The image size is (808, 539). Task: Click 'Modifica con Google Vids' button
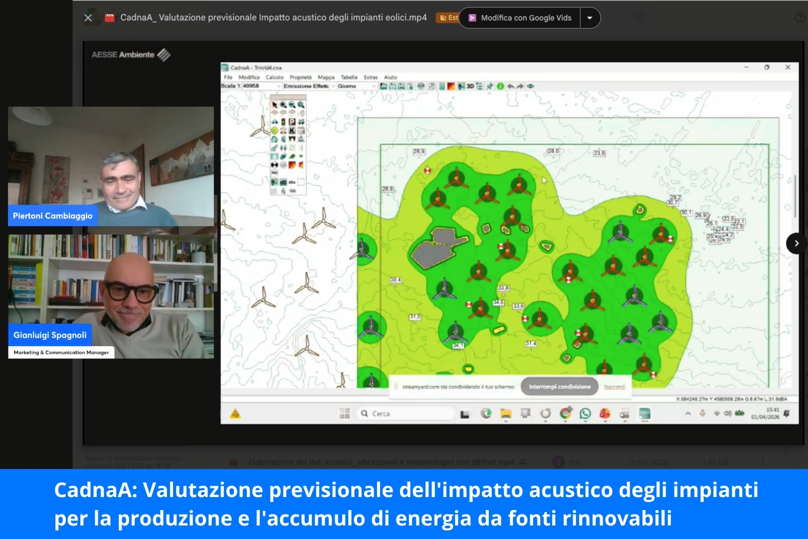(520, 18)
